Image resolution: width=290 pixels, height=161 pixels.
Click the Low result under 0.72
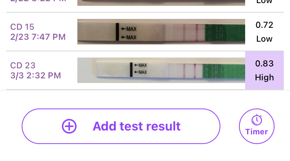pyautogui.click(x=264, y=39)
